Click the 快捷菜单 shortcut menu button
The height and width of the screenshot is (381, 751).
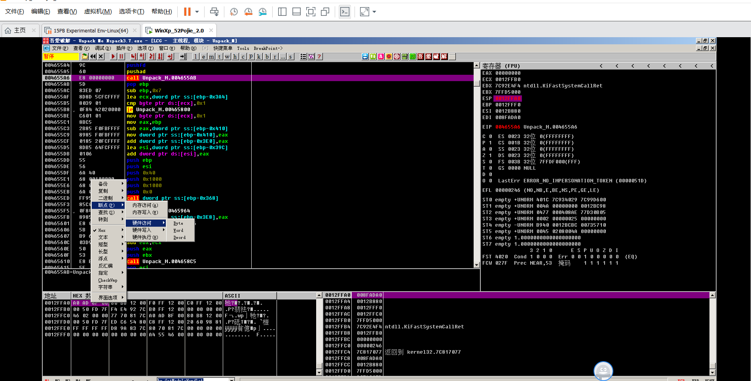(223, 48)
